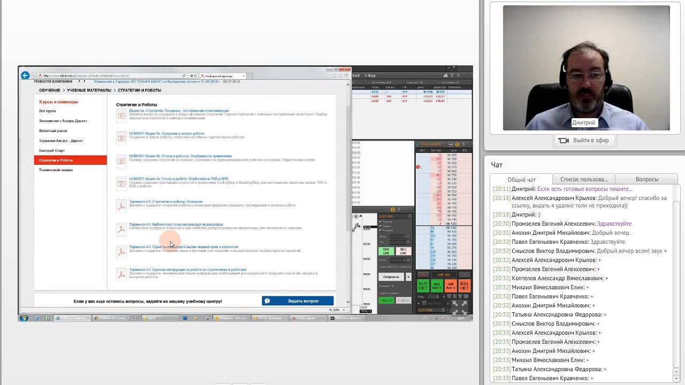Click the browser back arrow button
This screenshot has width=685, height=385.
tap(25, 75)
